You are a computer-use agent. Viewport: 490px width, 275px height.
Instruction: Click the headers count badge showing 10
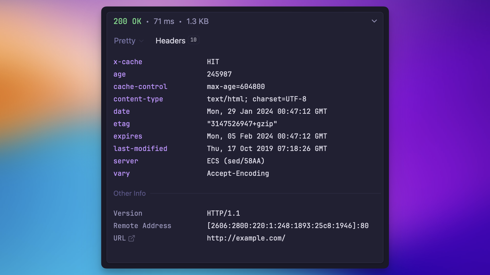click(194, 40)
